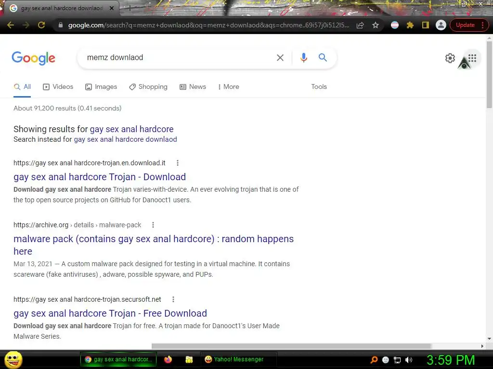Click the horizontal scrollbar thumb
The image size is (493, 369).
click(x=291, y=346)
